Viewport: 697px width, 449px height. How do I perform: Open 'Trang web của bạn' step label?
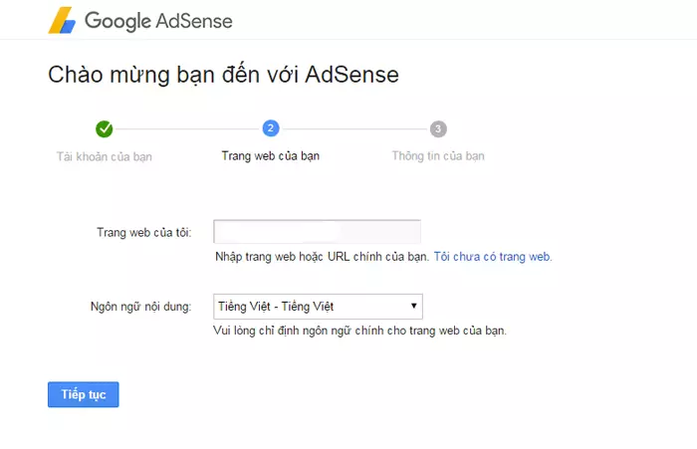(x=270, y=156)
